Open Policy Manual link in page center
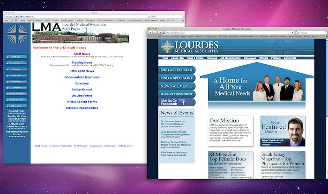The width and height of the screenshot is (328, 194). (x=82, y=89)
